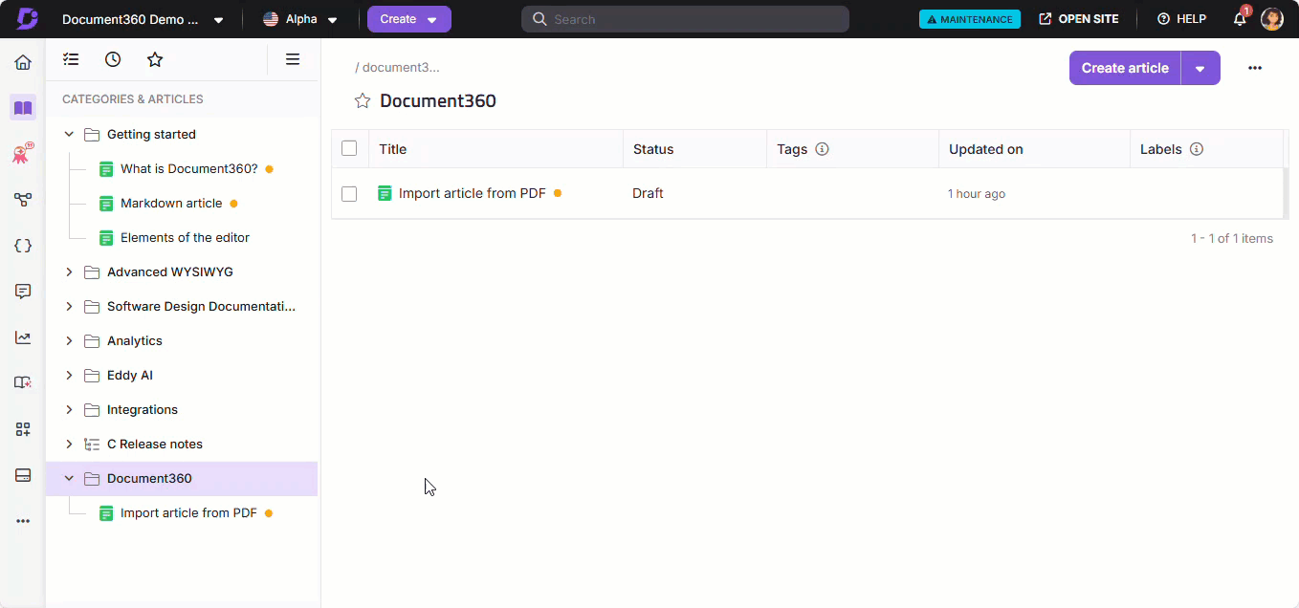Click the Open Site link

pyautogui.click(x=1078, y=19)
